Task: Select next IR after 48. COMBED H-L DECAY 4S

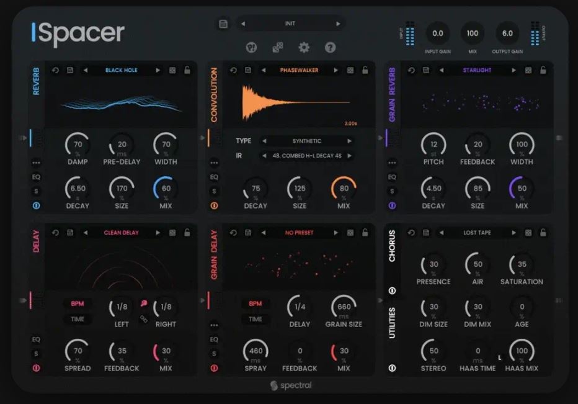Action: (x=349, y=156)
